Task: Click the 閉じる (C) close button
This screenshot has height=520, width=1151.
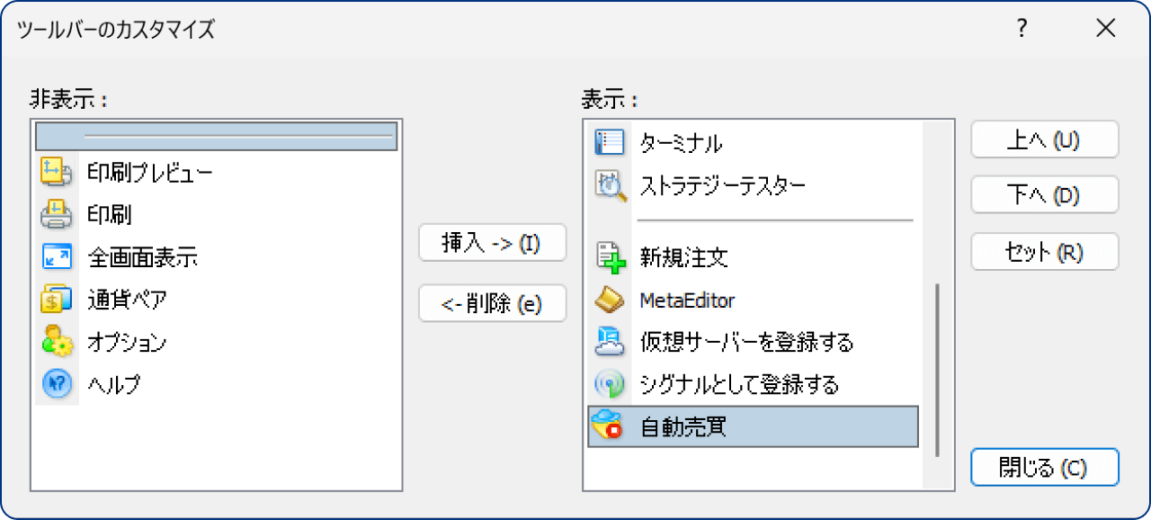Action: [1044, 467]
